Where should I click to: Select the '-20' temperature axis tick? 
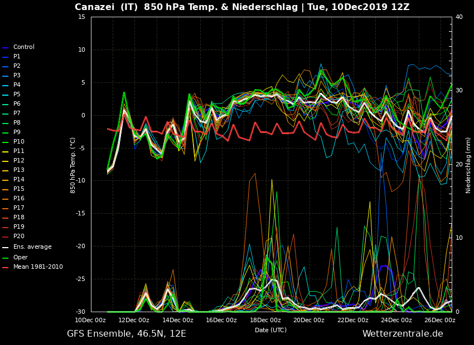pos(80,247)
